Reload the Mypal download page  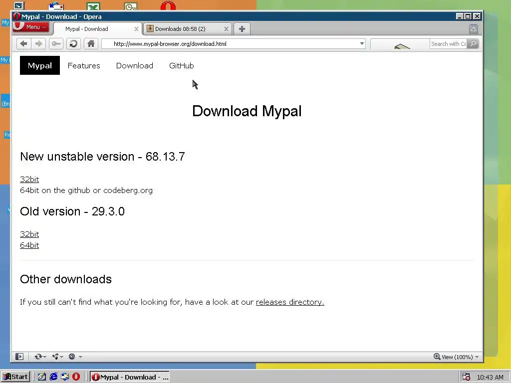74,44
